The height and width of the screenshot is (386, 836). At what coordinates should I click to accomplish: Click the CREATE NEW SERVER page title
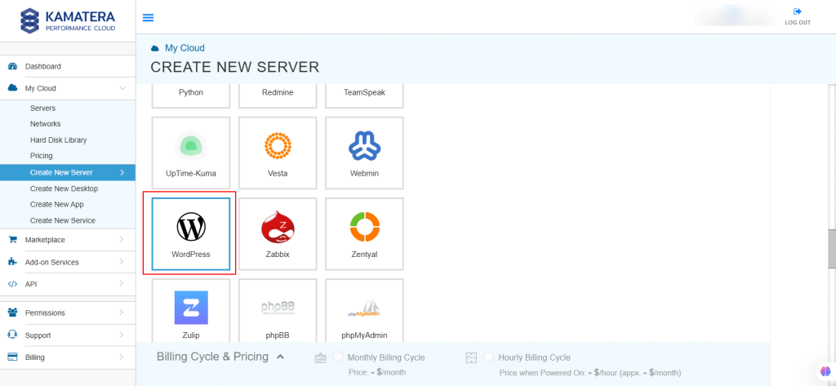coord(235,67)
